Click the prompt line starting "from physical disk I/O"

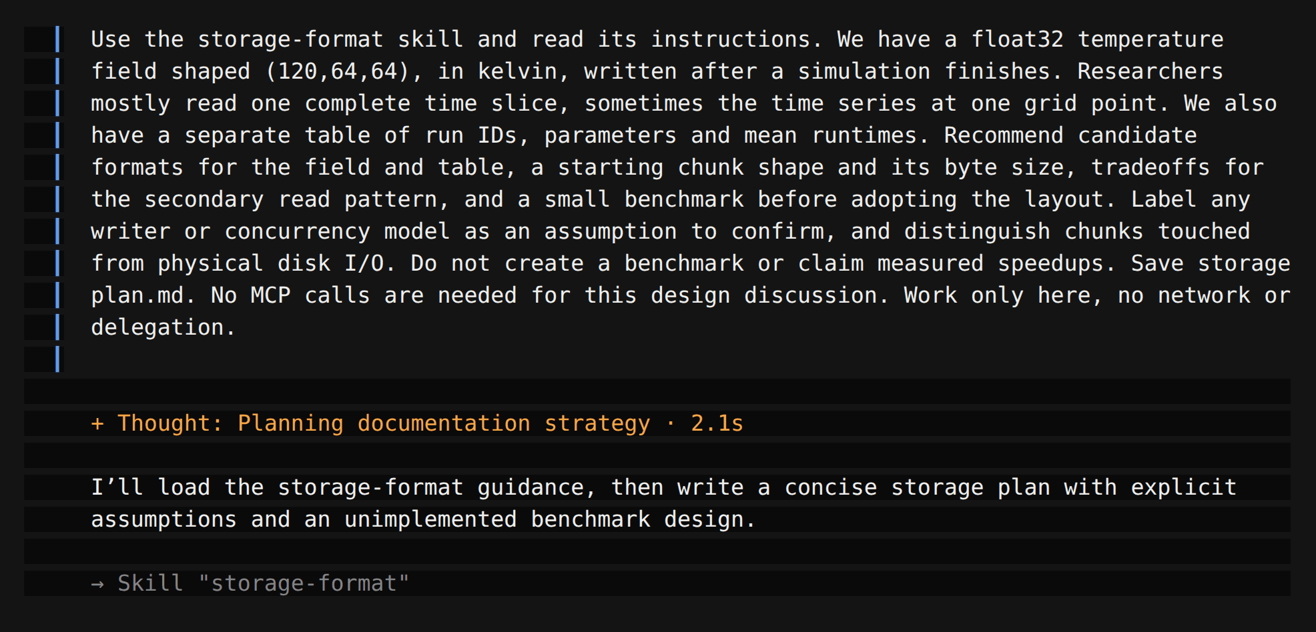pyautogui.click(x=691, y=263)
